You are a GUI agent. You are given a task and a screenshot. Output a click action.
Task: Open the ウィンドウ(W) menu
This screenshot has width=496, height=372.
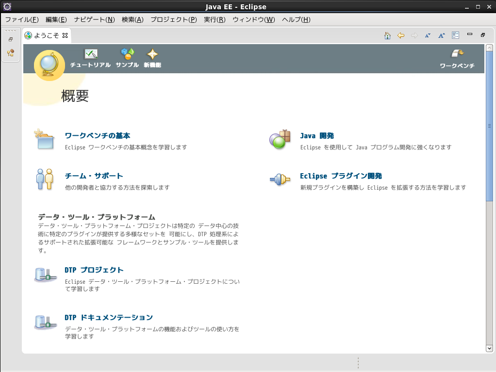[254, 19]
